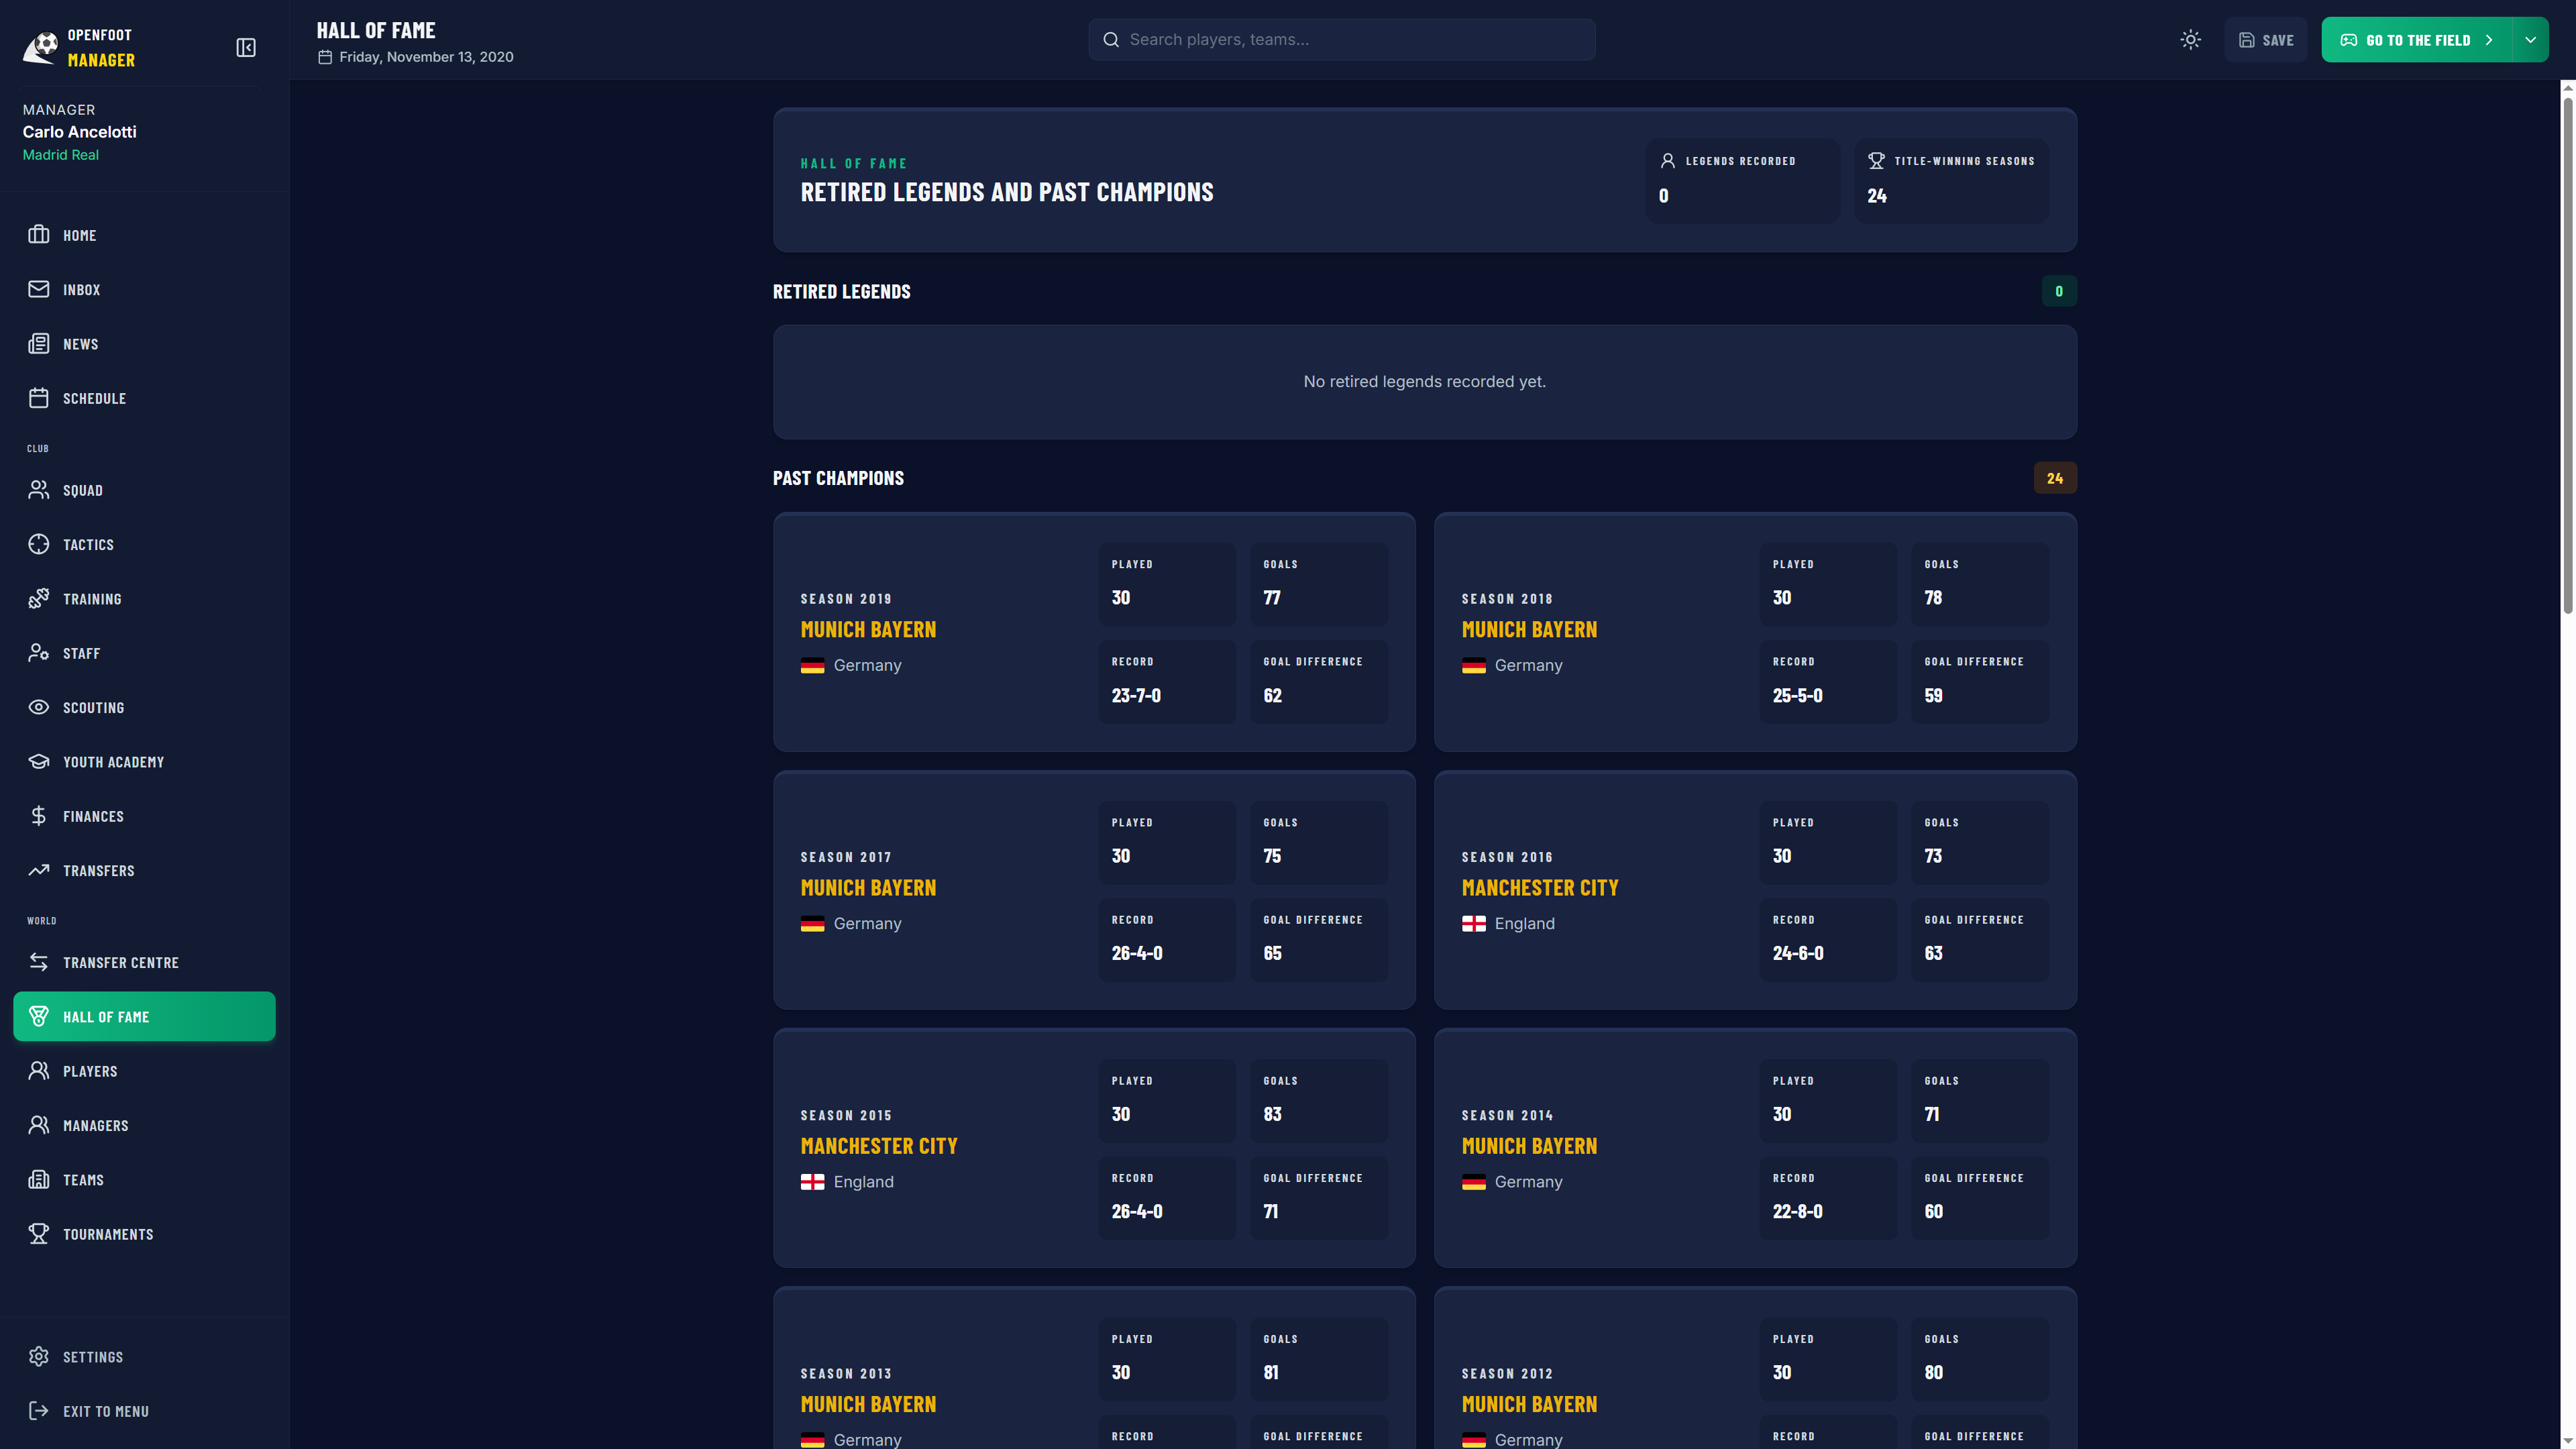Click the News newspaper icon
Viewport: 2576px width, 1449px height.
39,344
